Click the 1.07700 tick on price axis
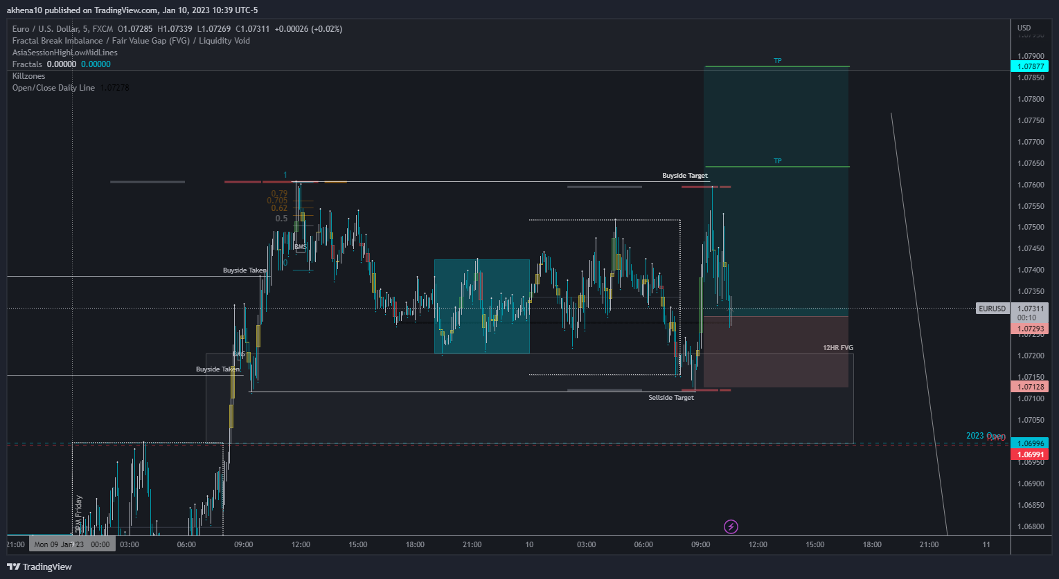Image resolution: width=1059 pixels, height=579 pixels. [x=1031, y=142]
